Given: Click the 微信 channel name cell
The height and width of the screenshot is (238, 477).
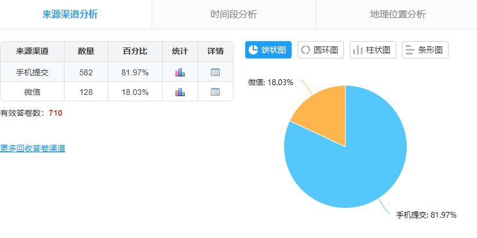Looking at the screenshot, I should point(33,92).
